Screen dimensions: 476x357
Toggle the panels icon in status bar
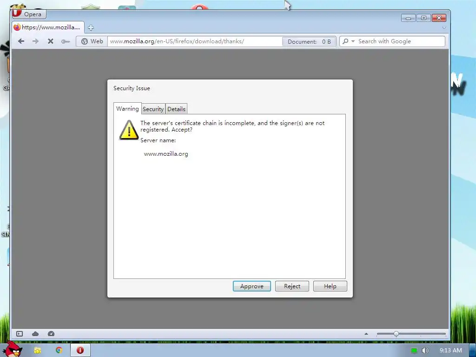(20, 334)
